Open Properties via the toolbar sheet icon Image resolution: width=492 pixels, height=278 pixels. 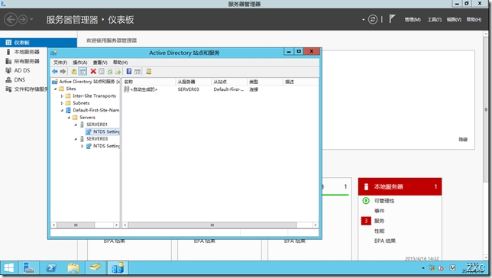[x=102, y=72]
